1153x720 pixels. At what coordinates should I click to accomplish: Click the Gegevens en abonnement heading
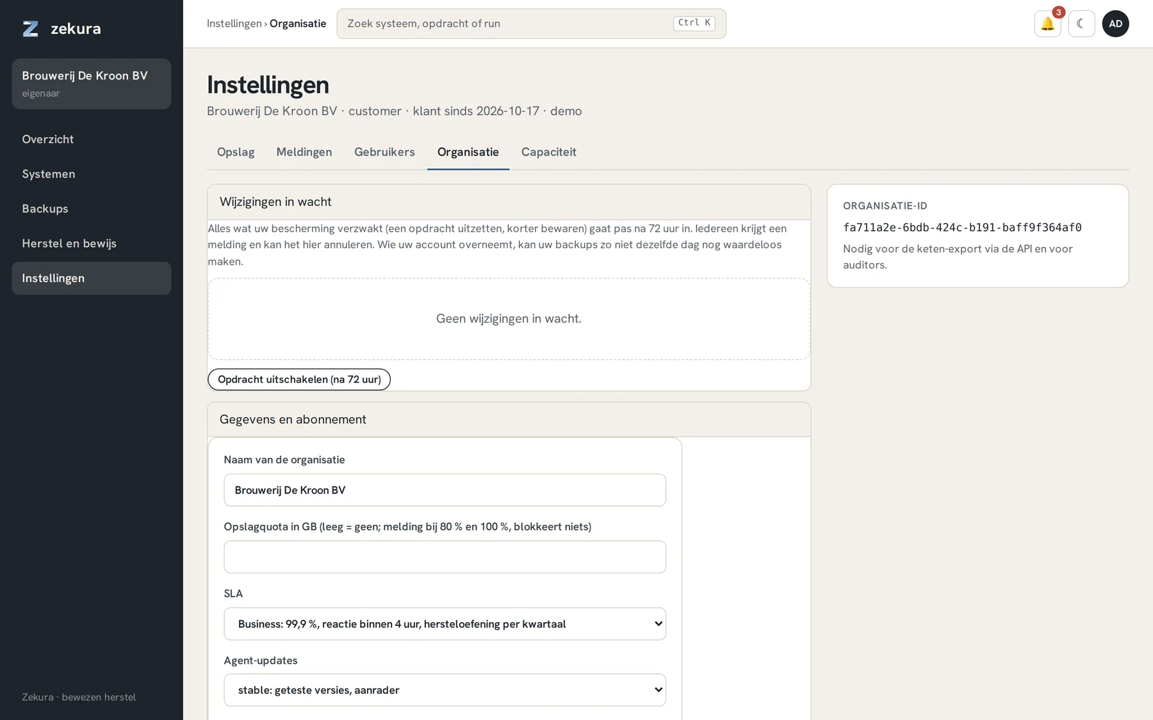[x=293, y=419]
